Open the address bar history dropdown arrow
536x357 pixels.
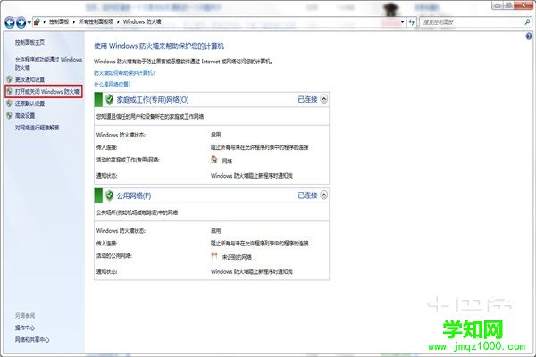point(402,22)
